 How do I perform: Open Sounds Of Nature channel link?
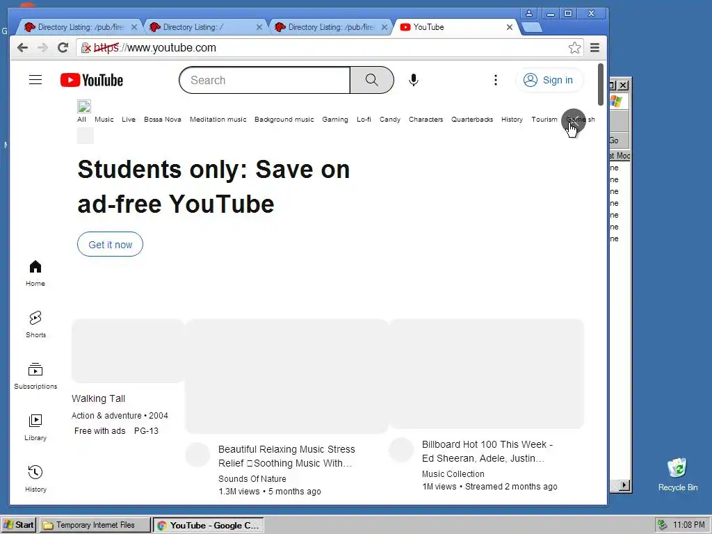pyautogui.click(x=252, y=478)
